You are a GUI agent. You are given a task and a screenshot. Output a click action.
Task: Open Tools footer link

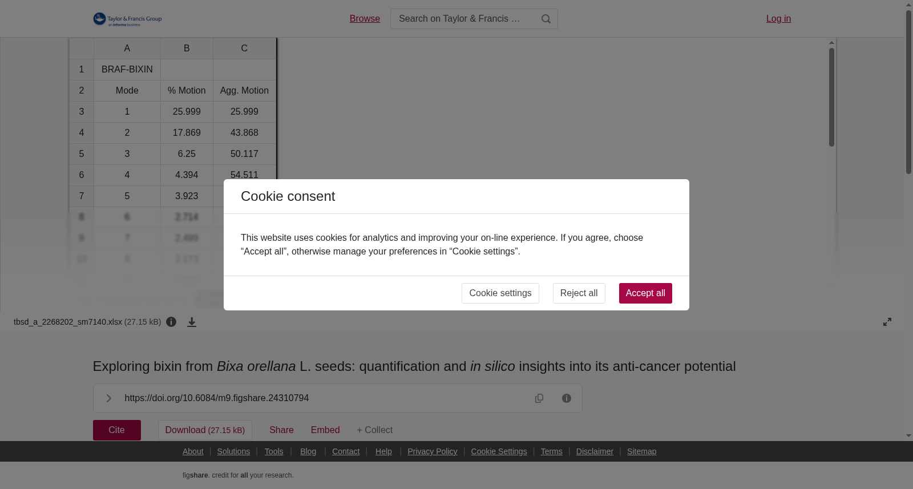click(274, 451)
